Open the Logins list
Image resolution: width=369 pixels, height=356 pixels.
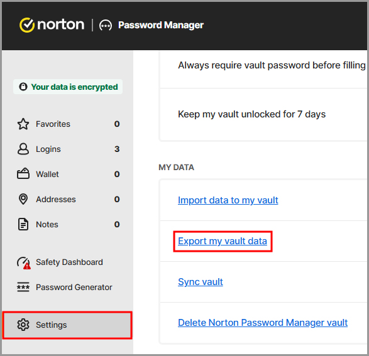click(68, 149)
